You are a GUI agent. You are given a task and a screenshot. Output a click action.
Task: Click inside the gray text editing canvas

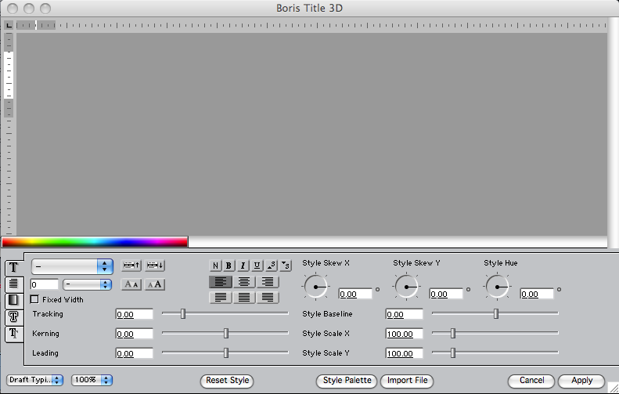(x=311, y=135)
